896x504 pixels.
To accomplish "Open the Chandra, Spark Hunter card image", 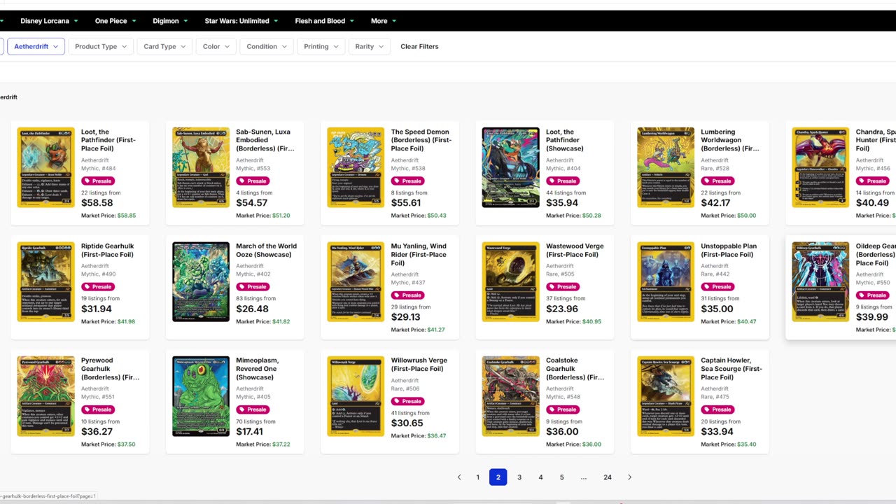I will pyautogui.click(x=820, y=167).
